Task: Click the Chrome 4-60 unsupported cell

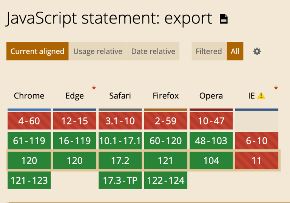Action: click(29, 121)
